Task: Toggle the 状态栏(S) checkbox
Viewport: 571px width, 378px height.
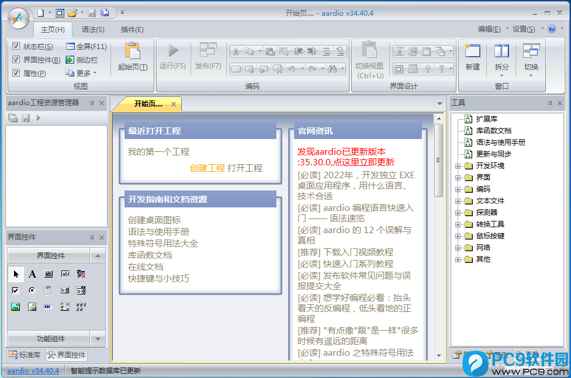Action: (16, 46)
